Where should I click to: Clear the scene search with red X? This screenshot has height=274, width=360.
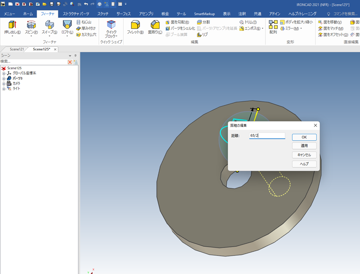tap(70, 62)
